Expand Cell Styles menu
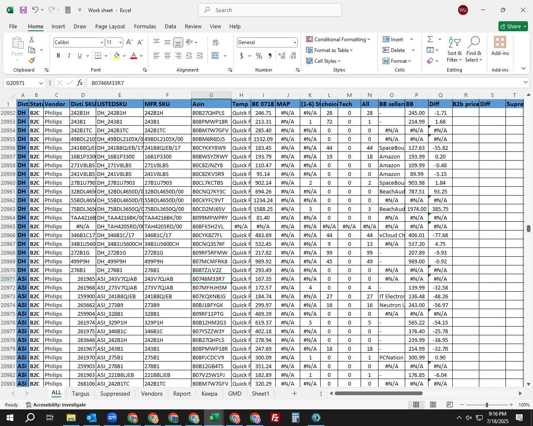533x426 pixels. click(x=323, y=61)
